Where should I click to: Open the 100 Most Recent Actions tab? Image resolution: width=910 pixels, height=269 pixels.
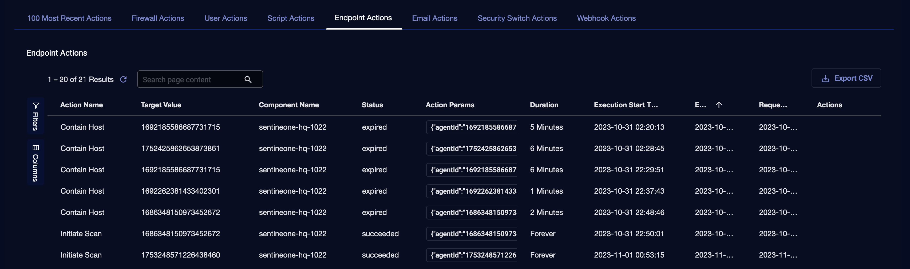coord(69,18)
